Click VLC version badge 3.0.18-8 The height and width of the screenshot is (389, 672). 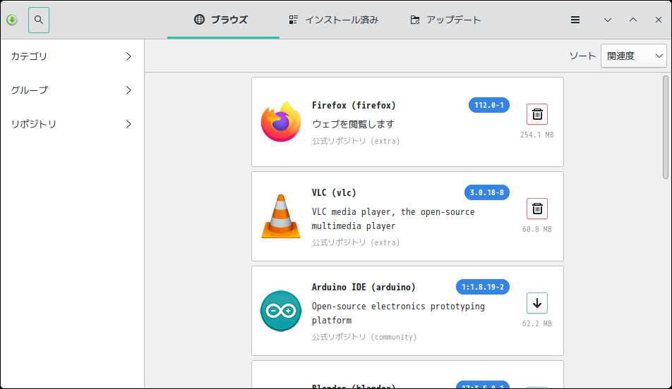pos(487,192)
